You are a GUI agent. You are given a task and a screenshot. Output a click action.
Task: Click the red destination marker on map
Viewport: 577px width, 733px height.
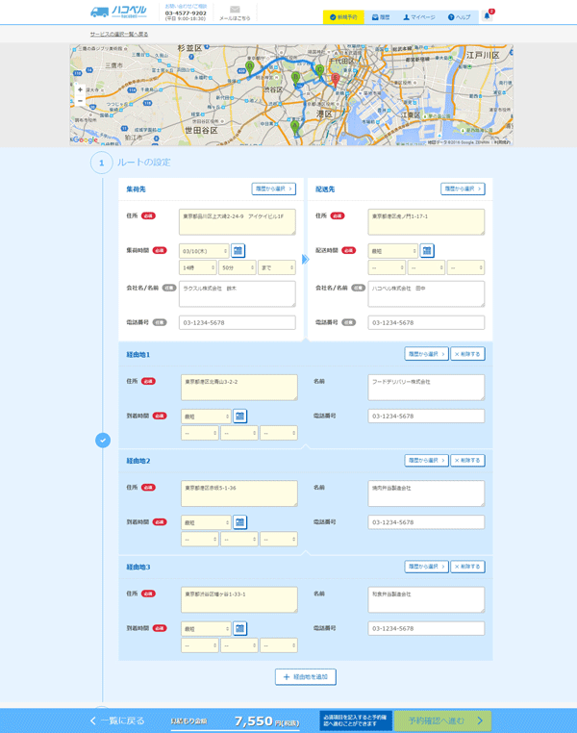point(335,79)
